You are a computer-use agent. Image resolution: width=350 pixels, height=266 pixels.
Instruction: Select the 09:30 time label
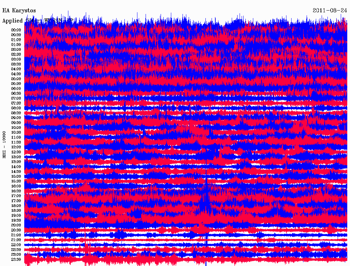click(x=16, y=123)
